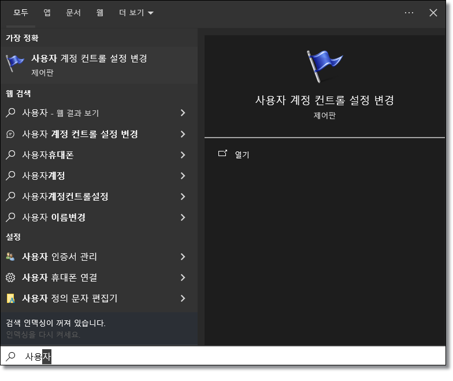The width and height of the screenshot is (453, 381).
Task: Click the character editor icon for 사용자 정의 문자 편집기
Action: tap(10, 298)
